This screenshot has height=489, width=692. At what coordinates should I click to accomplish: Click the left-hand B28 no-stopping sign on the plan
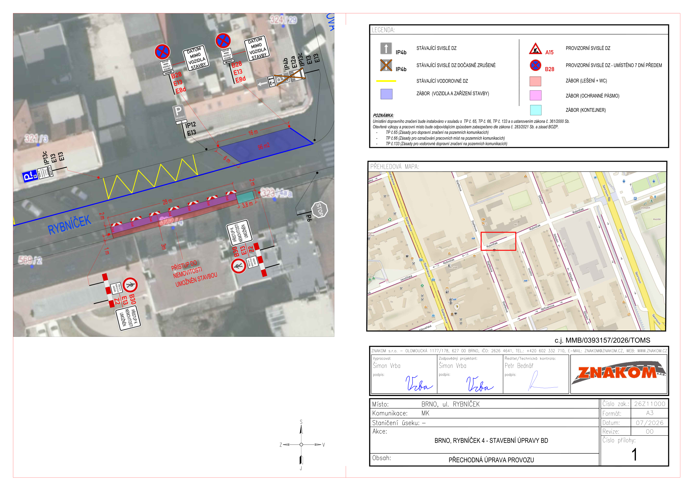(162, 52)
